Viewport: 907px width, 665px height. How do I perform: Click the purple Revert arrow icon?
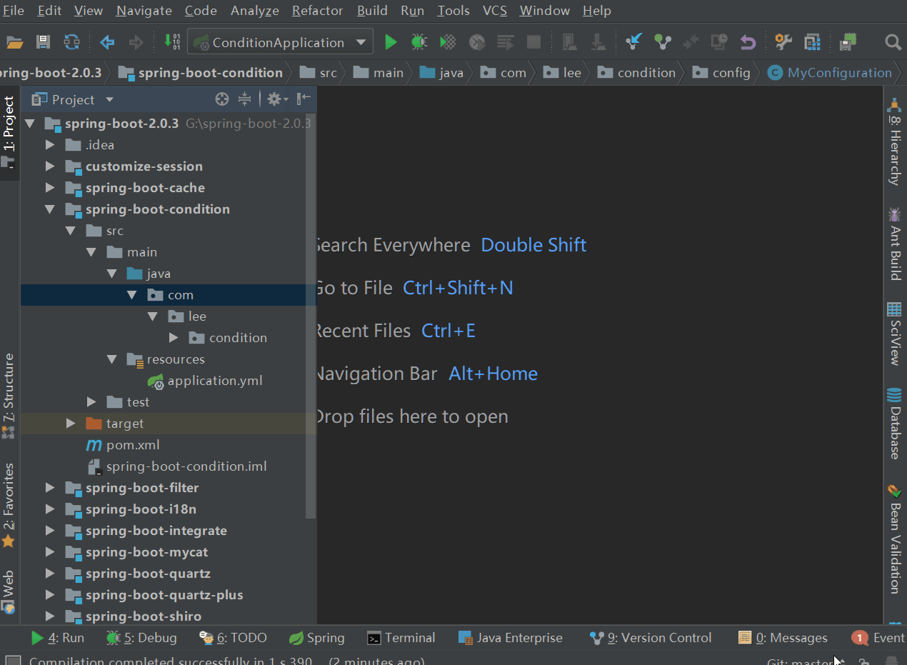click(748, 42)
